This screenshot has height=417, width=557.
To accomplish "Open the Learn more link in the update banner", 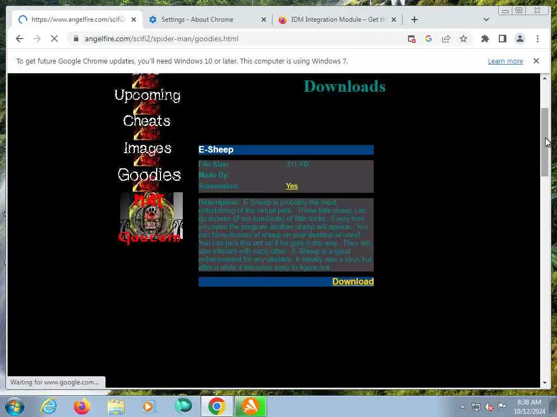I will [505, 61].
